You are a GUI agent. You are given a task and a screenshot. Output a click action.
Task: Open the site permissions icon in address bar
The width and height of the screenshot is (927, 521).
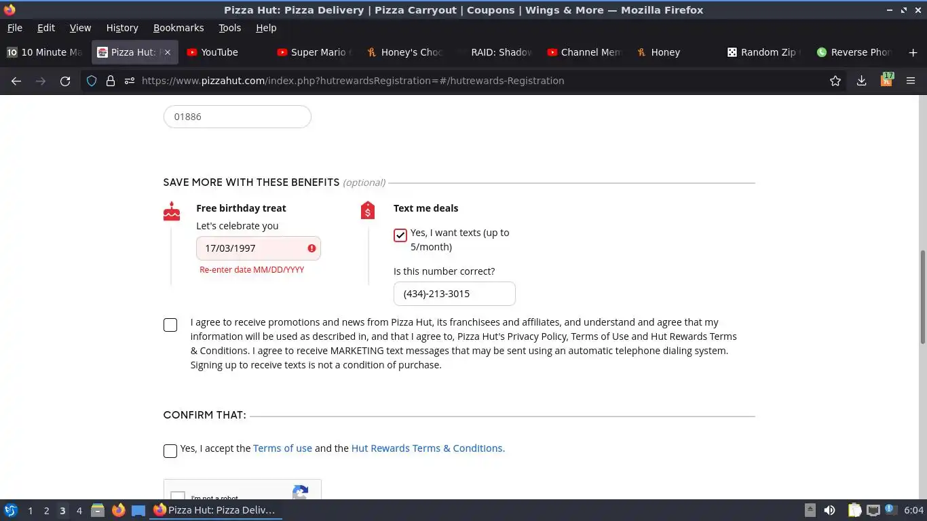[129, 81]
